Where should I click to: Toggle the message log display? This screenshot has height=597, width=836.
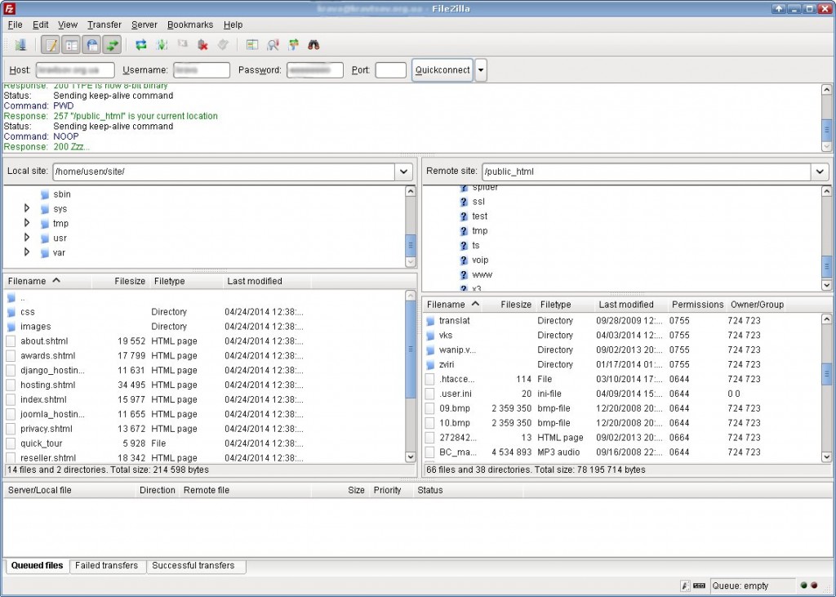[x=51, y=45]
